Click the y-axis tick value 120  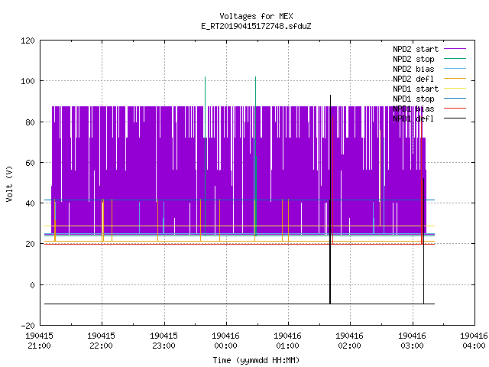coord(28,41)
